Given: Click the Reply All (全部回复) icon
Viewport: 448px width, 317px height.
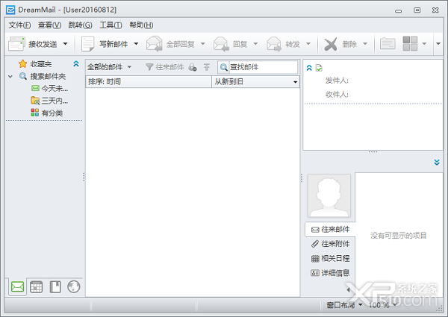Looking at the screenshot, I should [155, 44].
